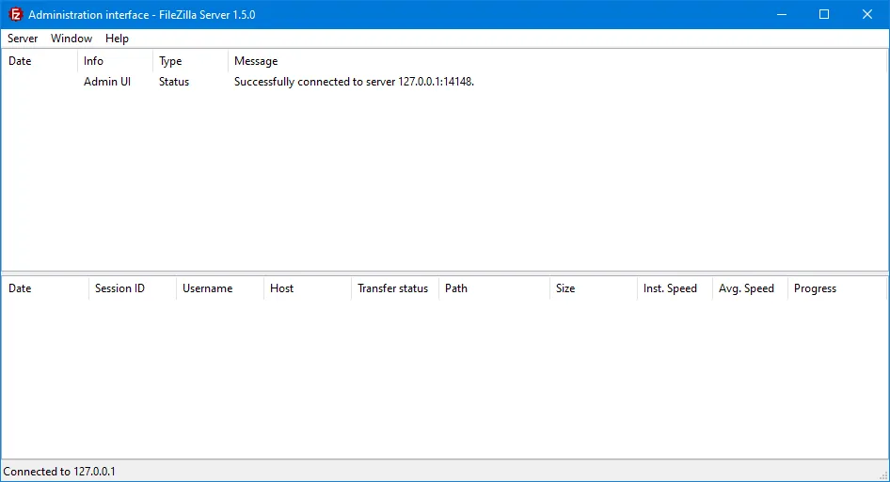Click 'Connected to 127.0.0.1' status bar text
Viewport: 890px width, 482px height.
pos(59,472)
